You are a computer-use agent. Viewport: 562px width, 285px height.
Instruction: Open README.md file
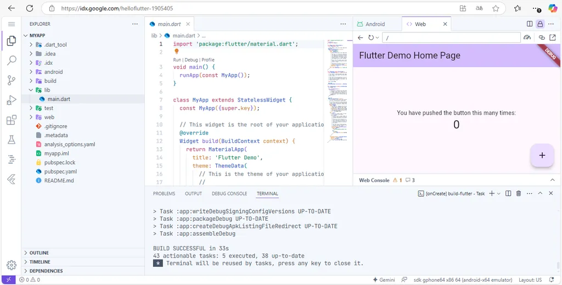point(59,180)
